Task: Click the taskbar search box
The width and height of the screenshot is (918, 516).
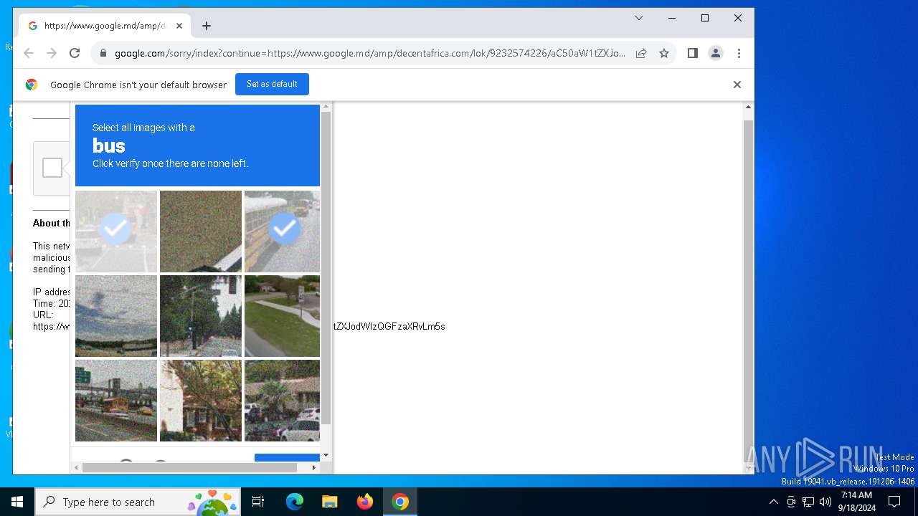Action: tap(139, 502)
